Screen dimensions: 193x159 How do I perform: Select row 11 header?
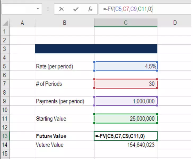(5, 119)
